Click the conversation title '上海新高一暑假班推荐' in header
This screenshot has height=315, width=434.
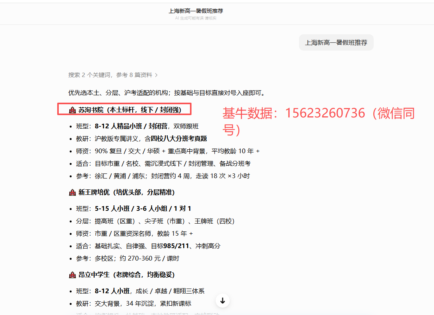point(196,11)
